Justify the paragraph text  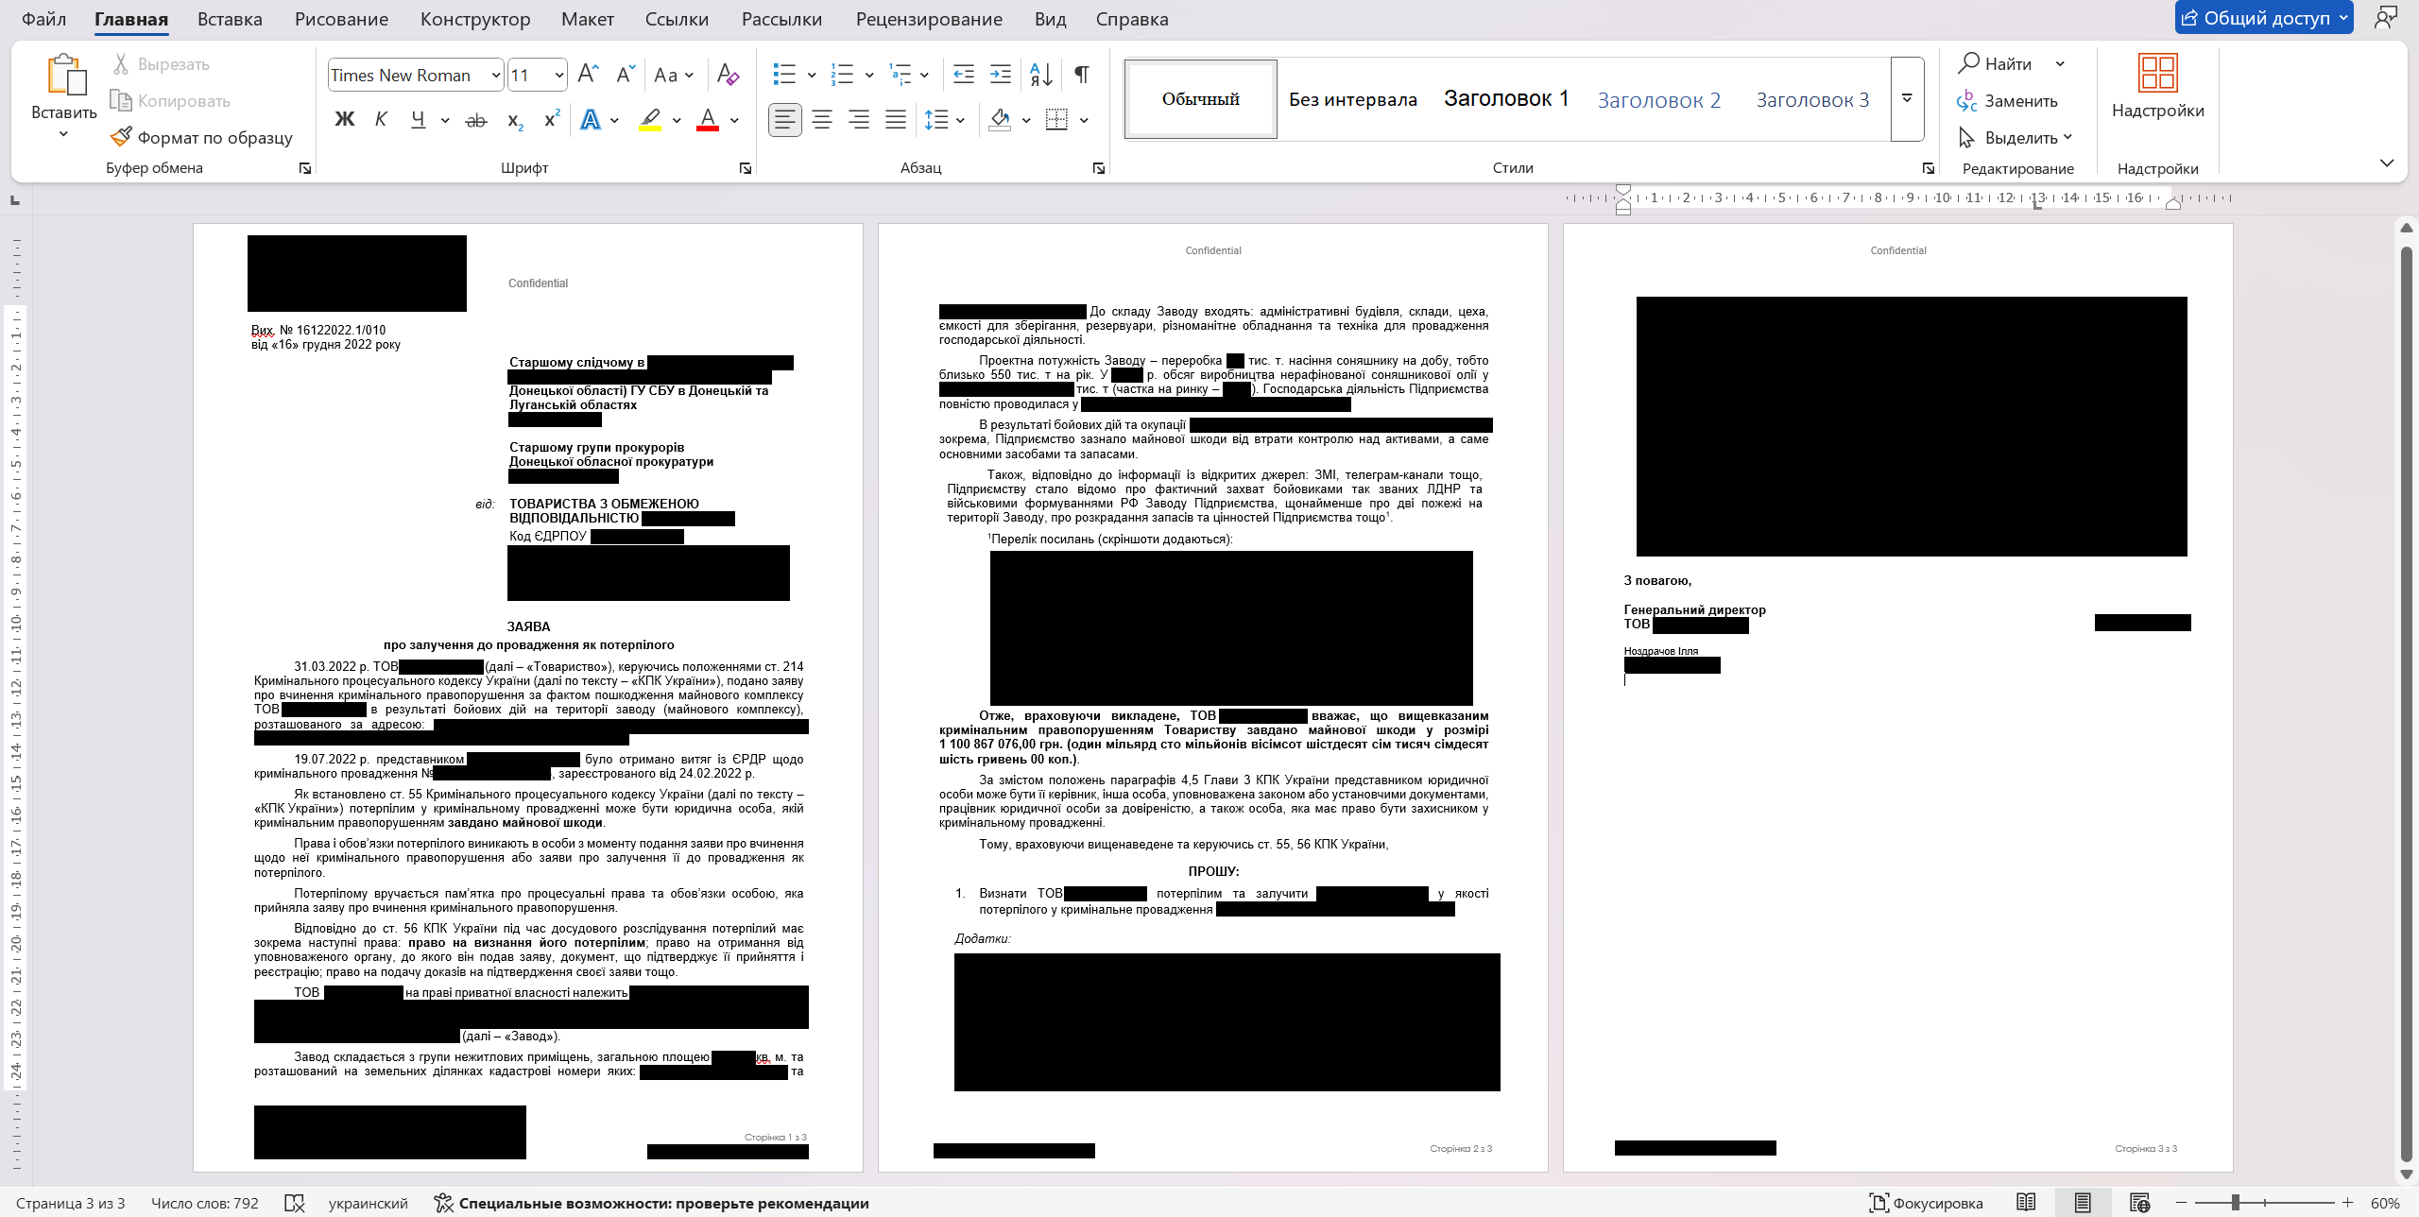point(896,120)
